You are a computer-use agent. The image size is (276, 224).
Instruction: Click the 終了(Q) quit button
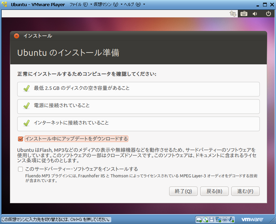[x=183, y=191]
